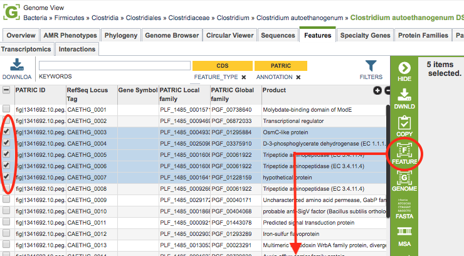Click 'Predicted signal transduction protein' cell
This screenshot has height=256, width=464.
[x=308, y=223]
